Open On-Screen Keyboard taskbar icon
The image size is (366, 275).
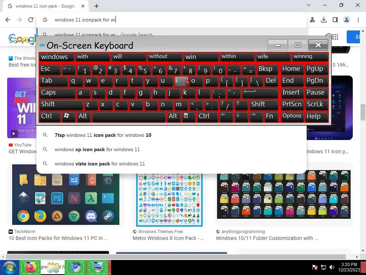click(x=97, y=267)
